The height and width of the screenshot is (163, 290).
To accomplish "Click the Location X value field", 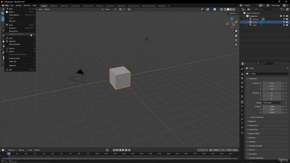I will click(272, 83).
